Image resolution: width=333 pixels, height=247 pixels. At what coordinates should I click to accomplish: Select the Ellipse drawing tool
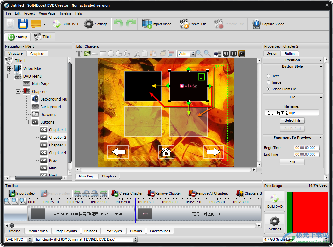click(111, 54)
